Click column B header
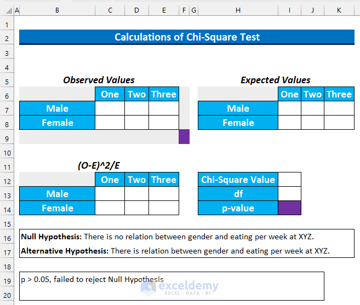 click(x=57, y=10)
